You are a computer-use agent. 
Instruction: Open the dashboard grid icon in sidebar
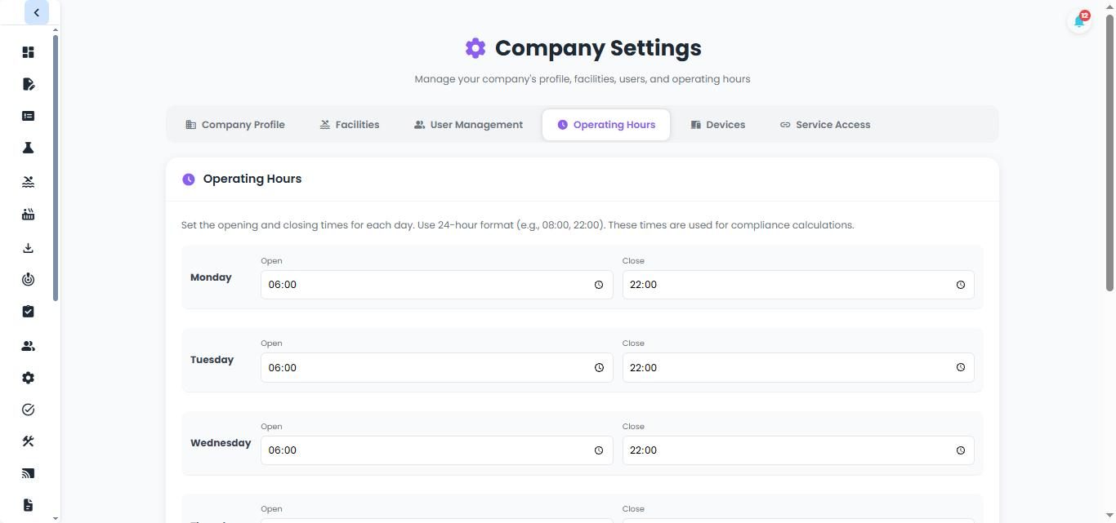pyautogui.click(x=28, y=52)
